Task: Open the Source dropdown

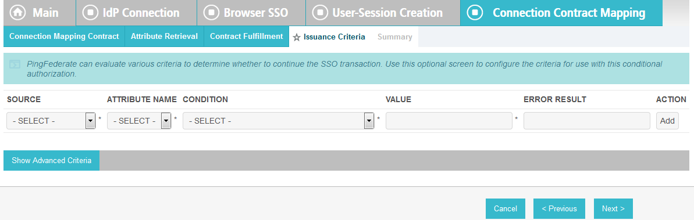Action: tap(51, 121)
